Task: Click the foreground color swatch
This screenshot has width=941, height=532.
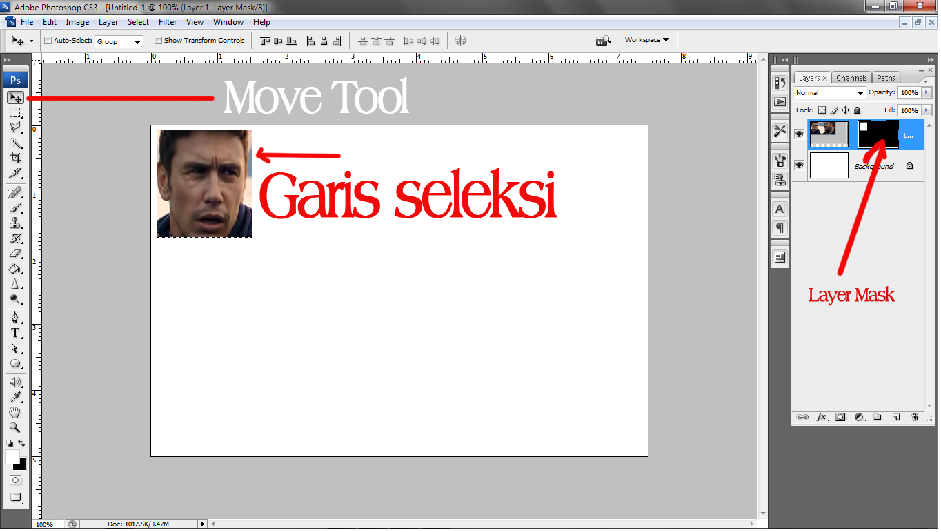Action: (x=12, y=457)
